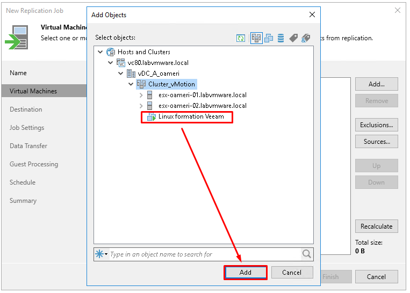Select vDC_A_oameri datacenter
410x293 pixels.
[x=159, y=74]
